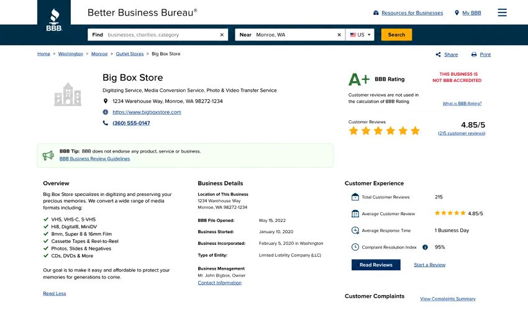Click the Near location input field
The image size is (528, 310).
click(290, 35)
